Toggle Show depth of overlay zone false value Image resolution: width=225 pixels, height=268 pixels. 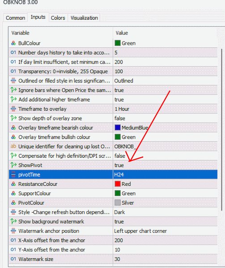(x=165, y=118)
